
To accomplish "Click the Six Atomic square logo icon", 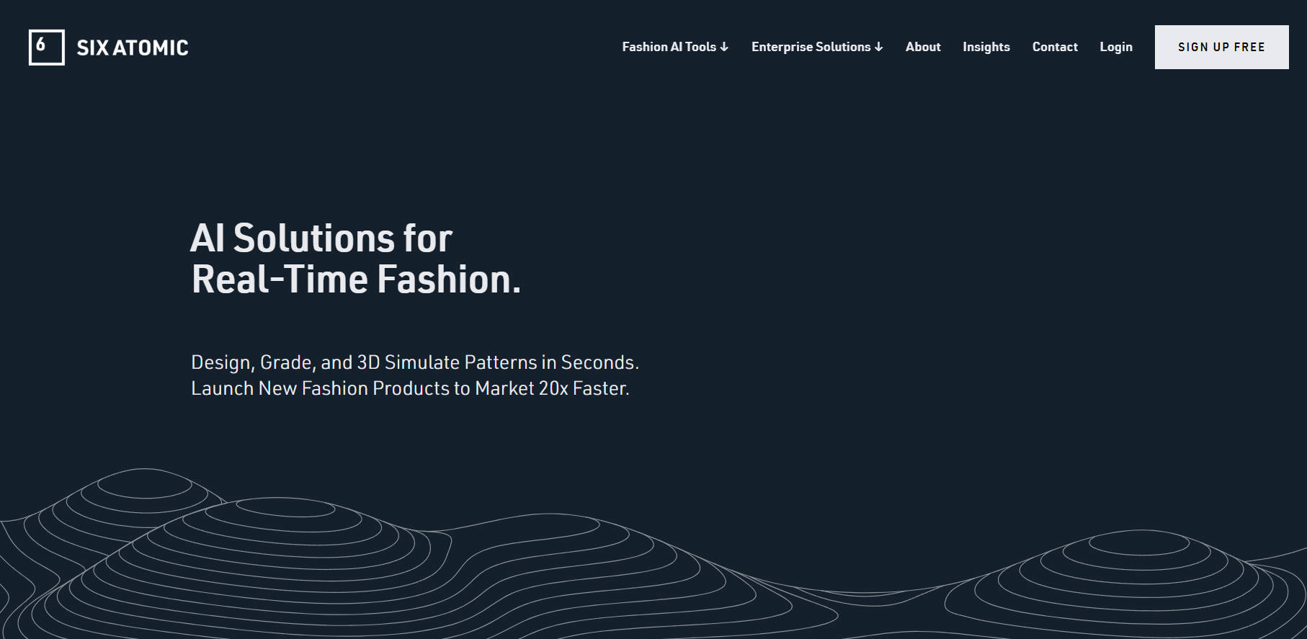I will [46, 48].
